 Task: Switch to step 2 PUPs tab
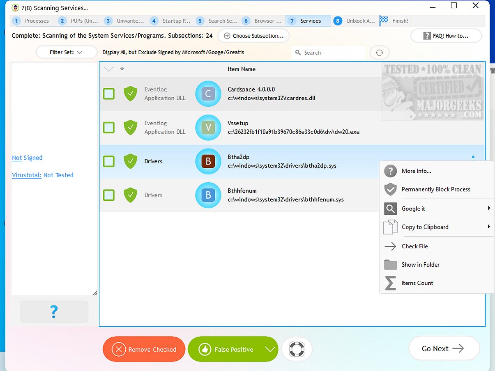[x=79, y=21]
